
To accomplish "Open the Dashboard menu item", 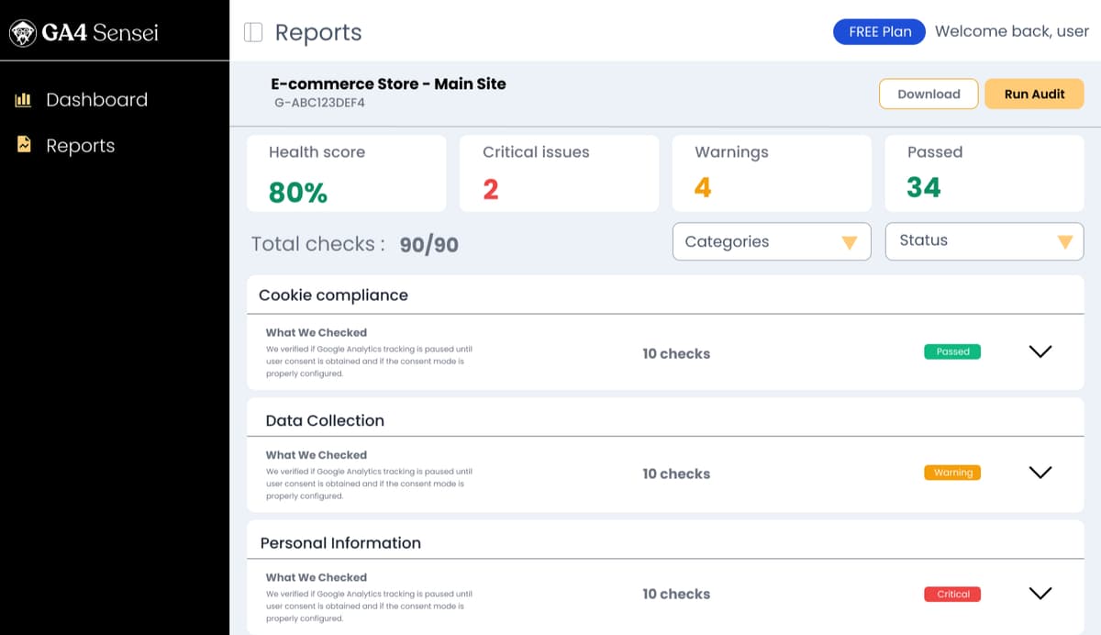I will 96,100.
